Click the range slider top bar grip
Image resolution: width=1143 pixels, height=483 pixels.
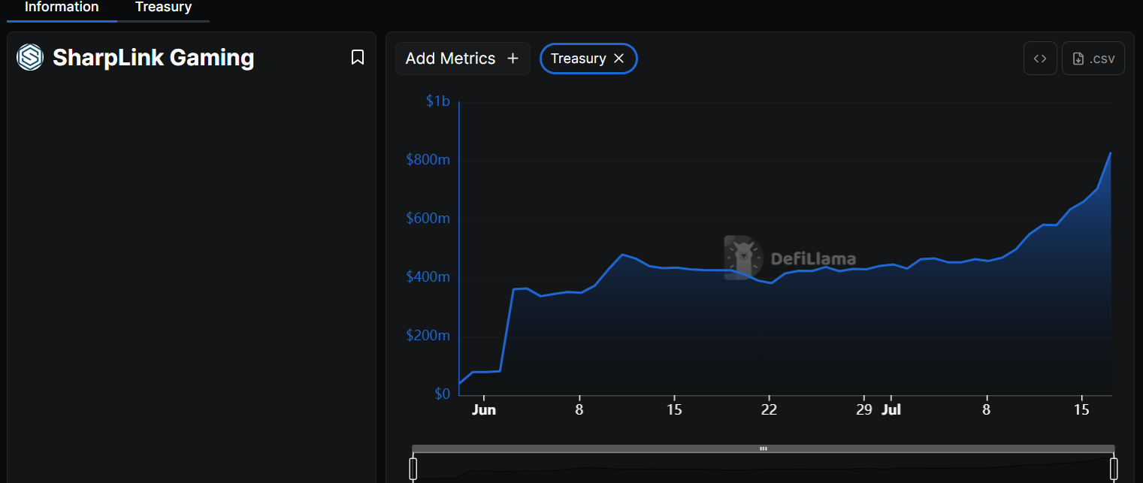[763, 448]
